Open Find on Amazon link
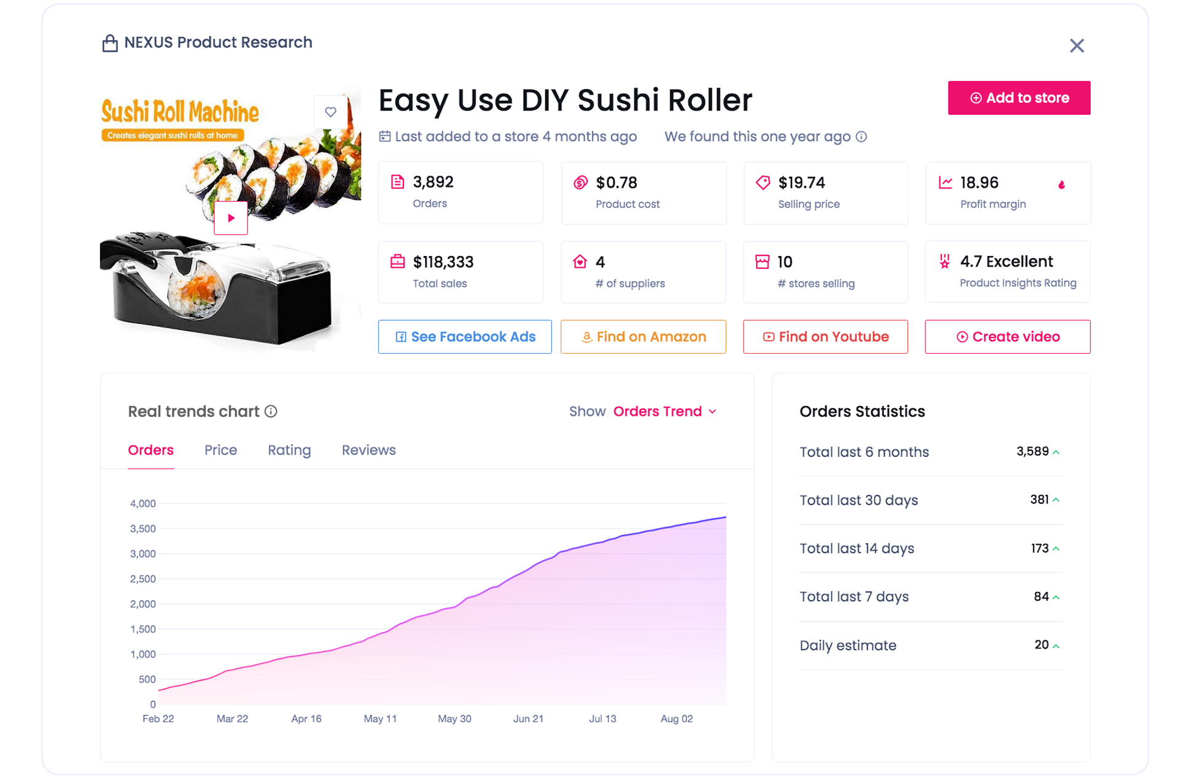Viewport: 1179px width, 780px height. tap(643, 337)
